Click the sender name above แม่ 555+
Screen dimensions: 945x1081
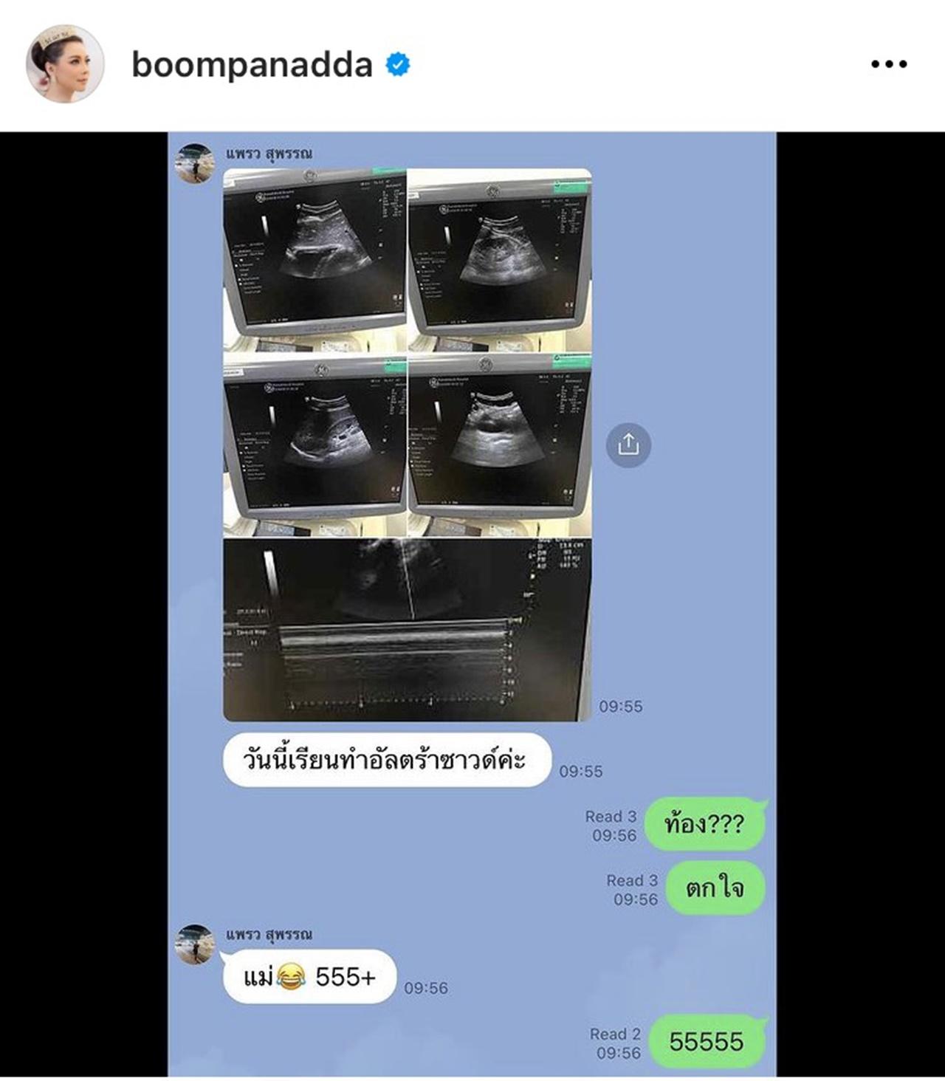click(269, 934)
